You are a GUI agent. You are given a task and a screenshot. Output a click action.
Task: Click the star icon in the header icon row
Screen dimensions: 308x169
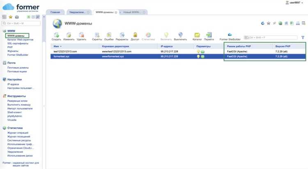269,23
